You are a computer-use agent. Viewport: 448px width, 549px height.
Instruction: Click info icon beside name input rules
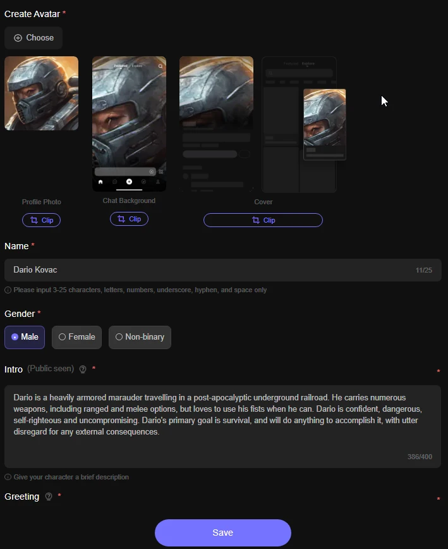(x=8, y=290)
